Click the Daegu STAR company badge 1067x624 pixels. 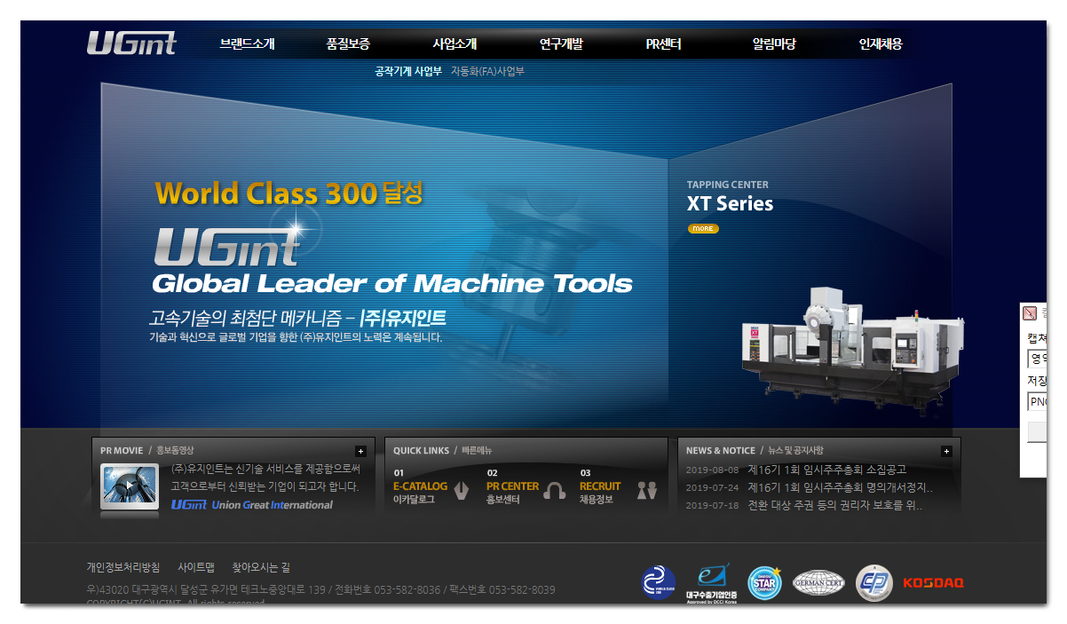[x=764, y=583]
